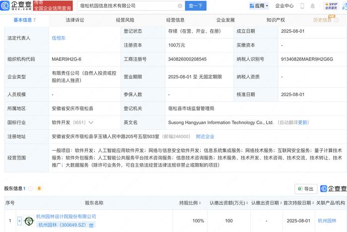Click the 更新 link next to English name

[x=302, y=122]
